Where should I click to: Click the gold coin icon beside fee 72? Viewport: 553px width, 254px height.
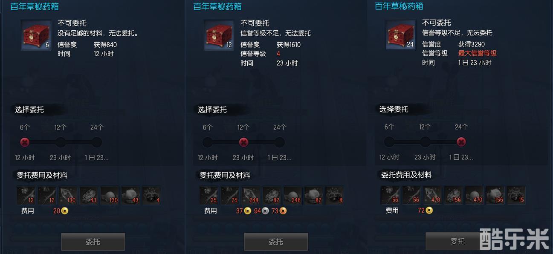point(429,210)
